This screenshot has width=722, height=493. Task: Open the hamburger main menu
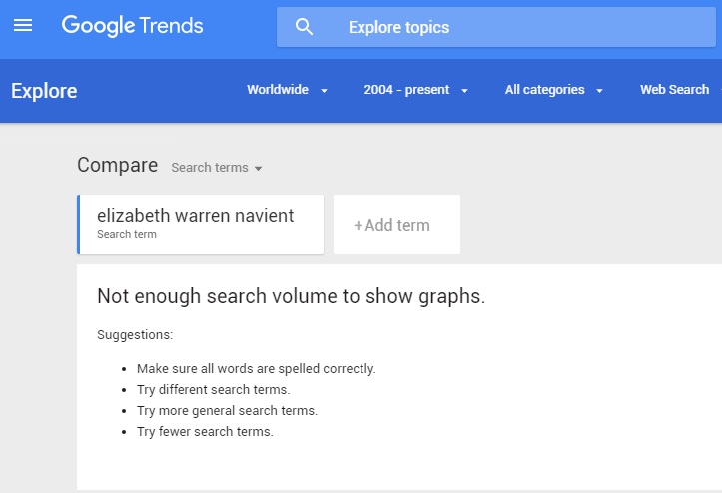(23, 25)
